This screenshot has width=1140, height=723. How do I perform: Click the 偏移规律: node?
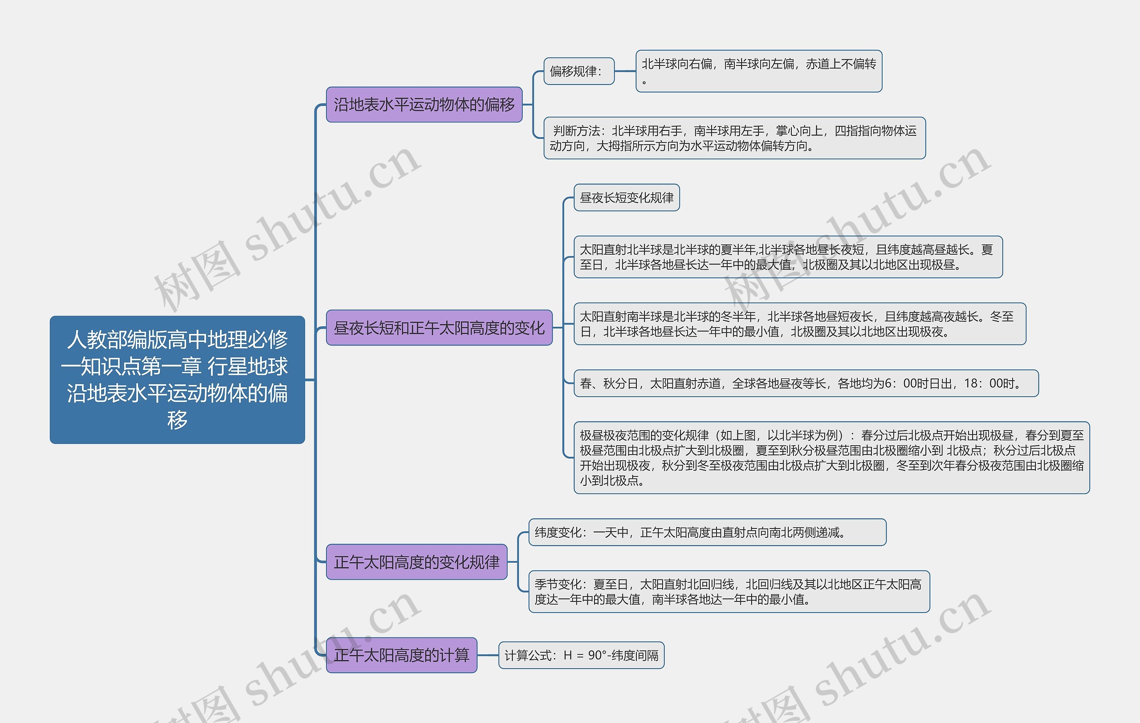coord(579,71)
